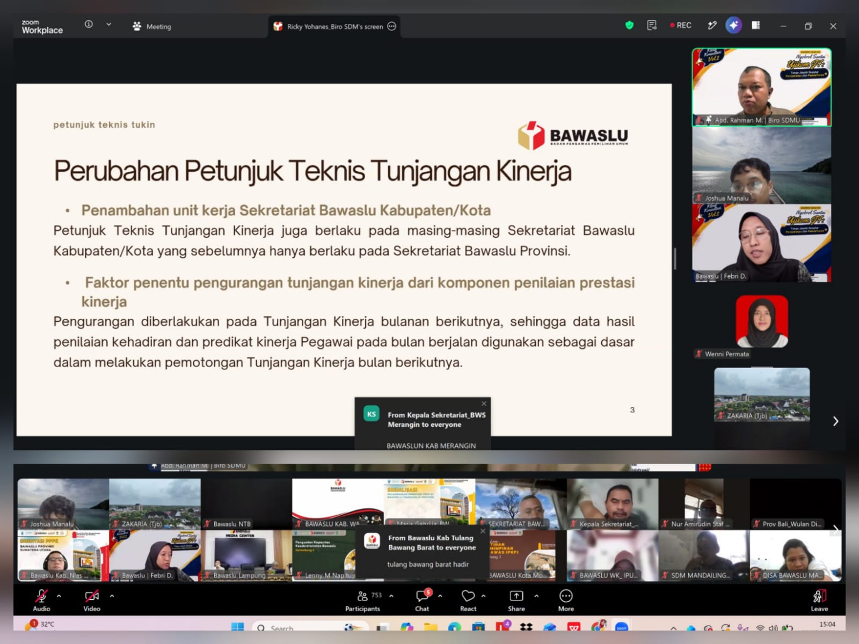This screenshot has height=644, width=859.
Task: Click Bawaslu NTB gallery tile
Action: pyautogui.click(x=246, y=504)
